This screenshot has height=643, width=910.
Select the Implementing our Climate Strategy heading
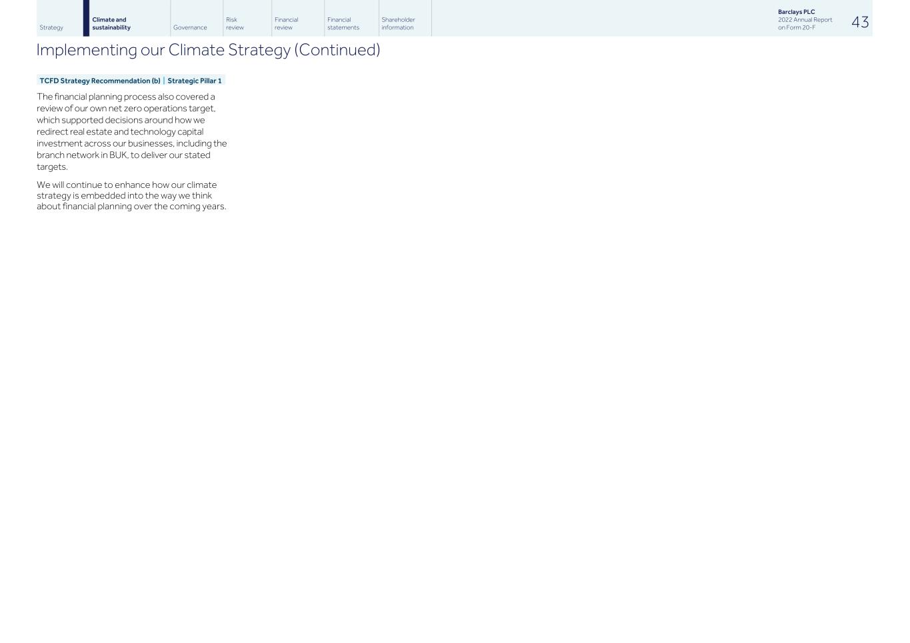point(163,50)
